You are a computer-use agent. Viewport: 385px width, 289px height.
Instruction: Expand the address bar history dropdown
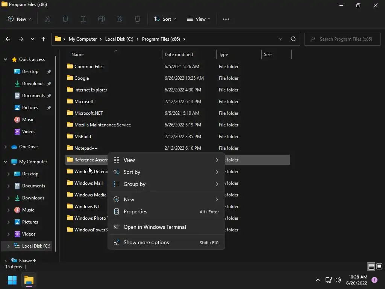pyautogui.click(x=280, y=39)
